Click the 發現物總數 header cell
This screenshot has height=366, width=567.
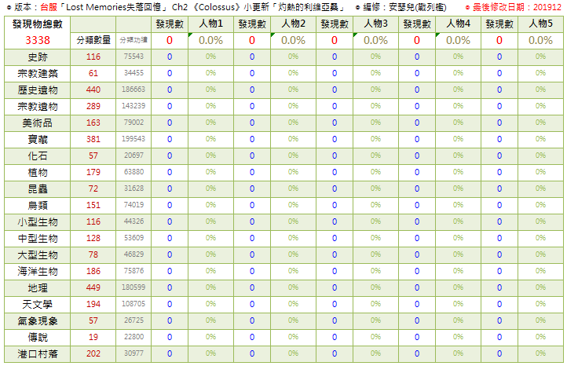[37, 24]
